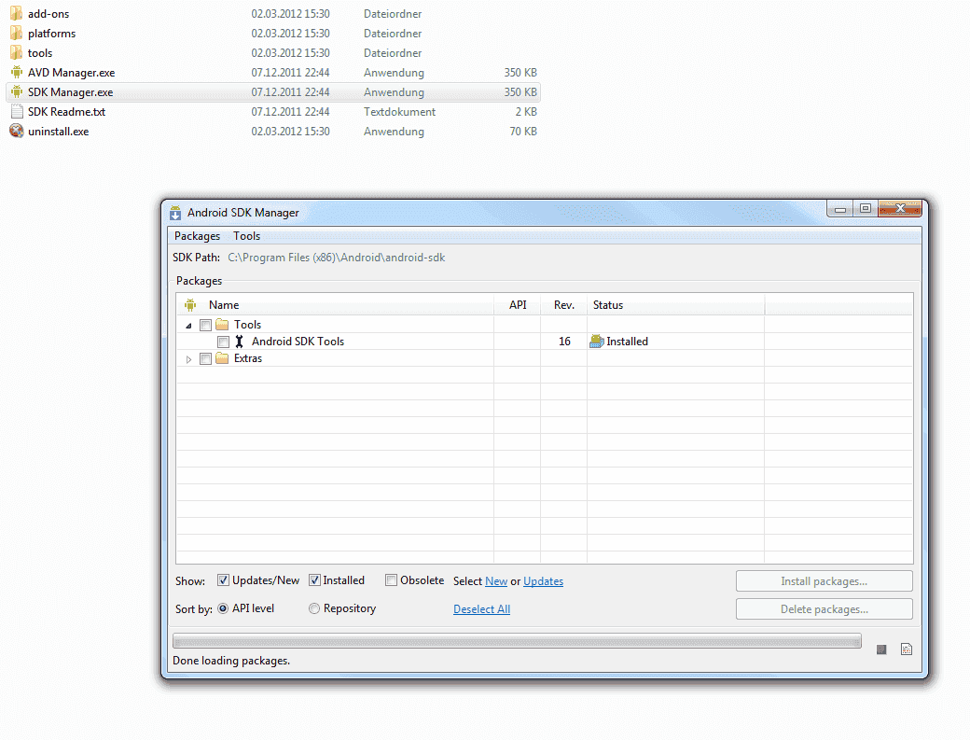Minimize the Android SDK Manager window
Viewport: 970px width, 740px height.
click(840, 209)
